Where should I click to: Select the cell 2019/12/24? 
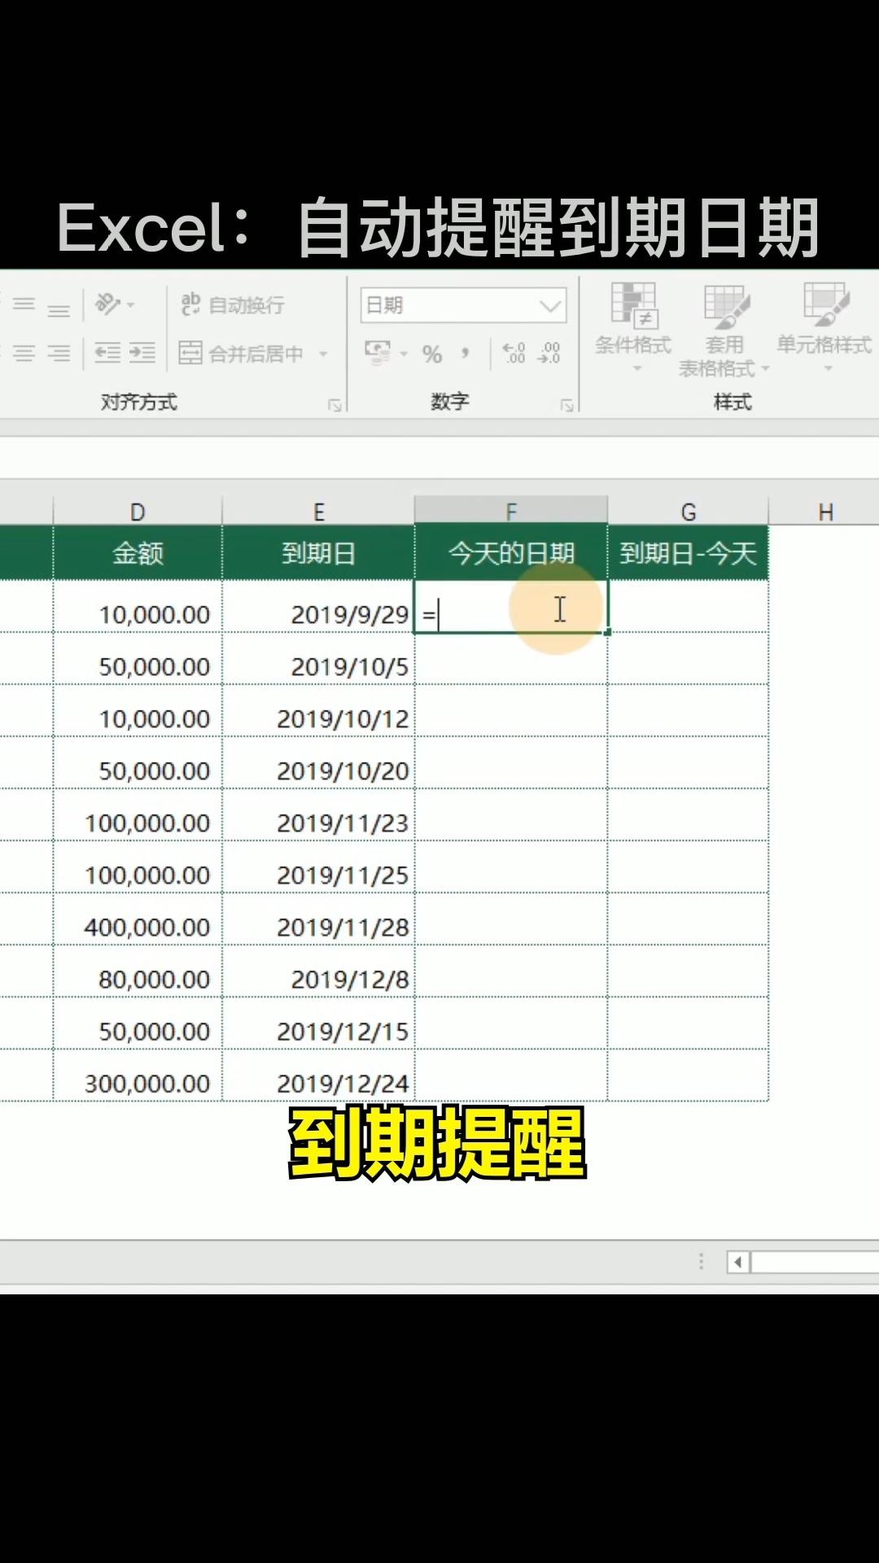[x=318, y=1075]
